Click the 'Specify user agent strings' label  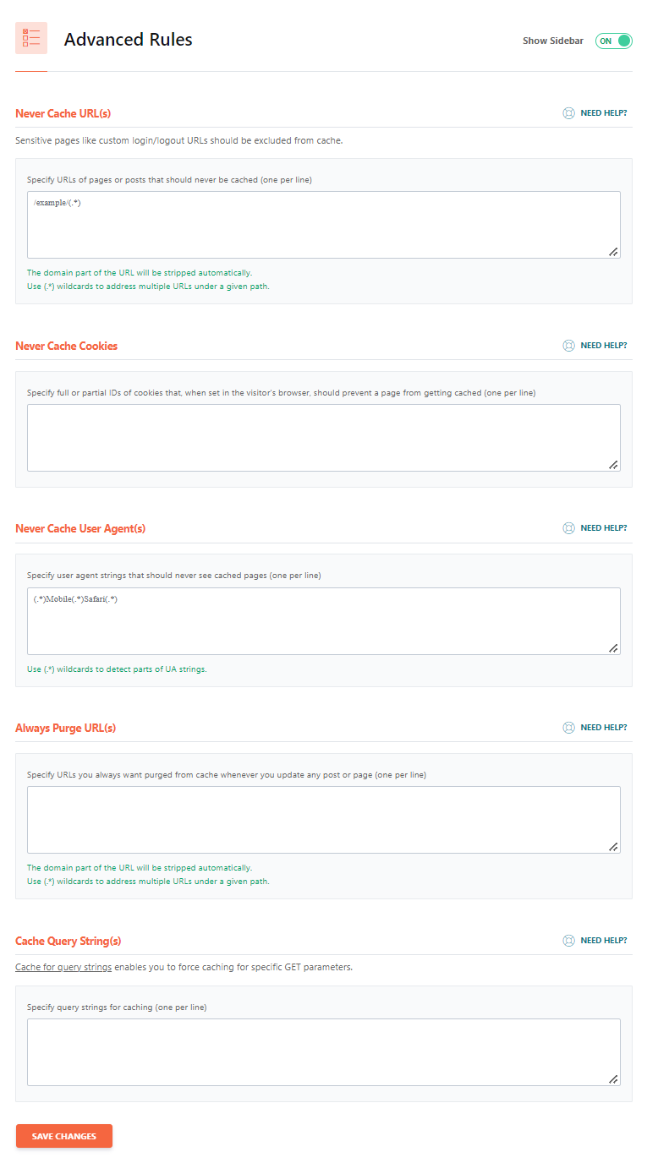(x=174, y=576)
